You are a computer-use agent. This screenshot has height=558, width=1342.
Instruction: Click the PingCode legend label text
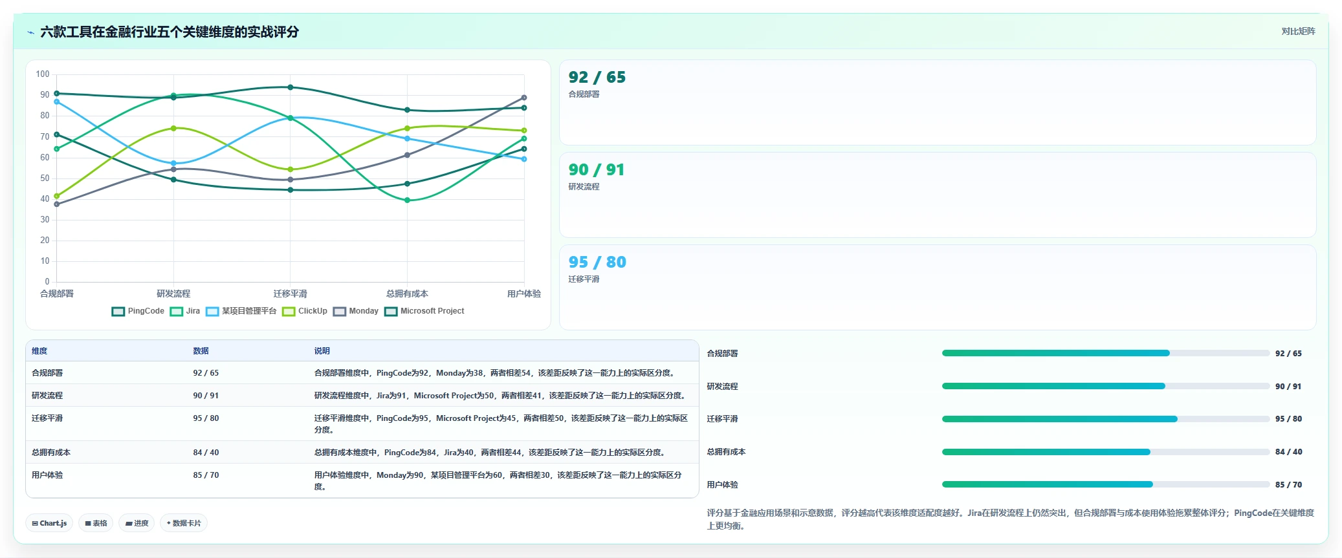[146, 311]
